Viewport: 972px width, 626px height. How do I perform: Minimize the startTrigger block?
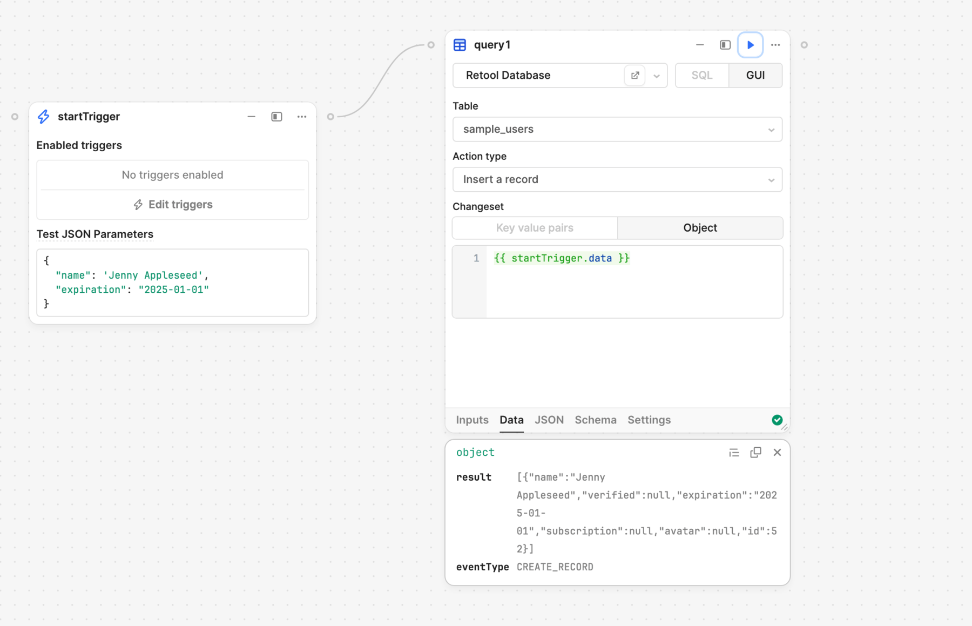coord(251,117)
